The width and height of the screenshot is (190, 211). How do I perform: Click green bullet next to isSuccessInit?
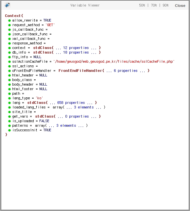[x=9, y=130]
